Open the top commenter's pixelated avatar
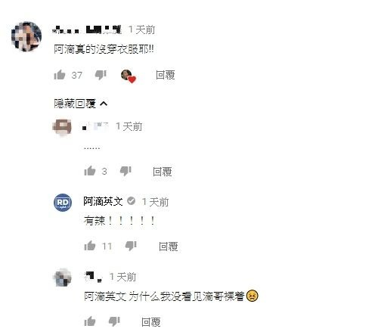This screenshot has width=375, height=335. point(26,36)
